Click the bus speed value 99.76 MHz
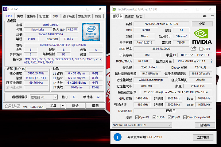Image resolution: width=221 pixels, height=147 pixels. (x=36, y=83)
